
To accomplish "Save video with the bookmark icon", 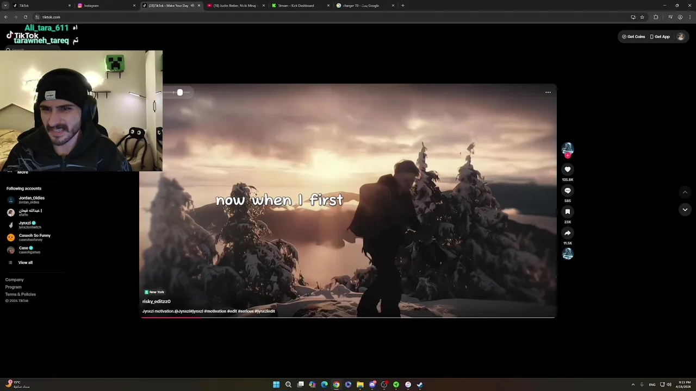I will [567, 212].
